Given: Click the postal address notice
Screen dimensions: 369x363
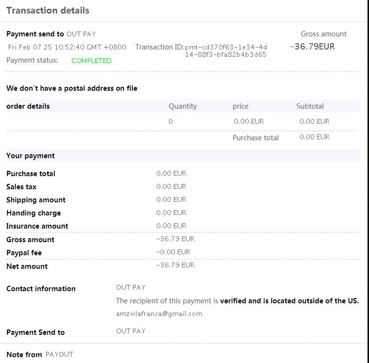Looking at the screenshot, I should (72, 88).
